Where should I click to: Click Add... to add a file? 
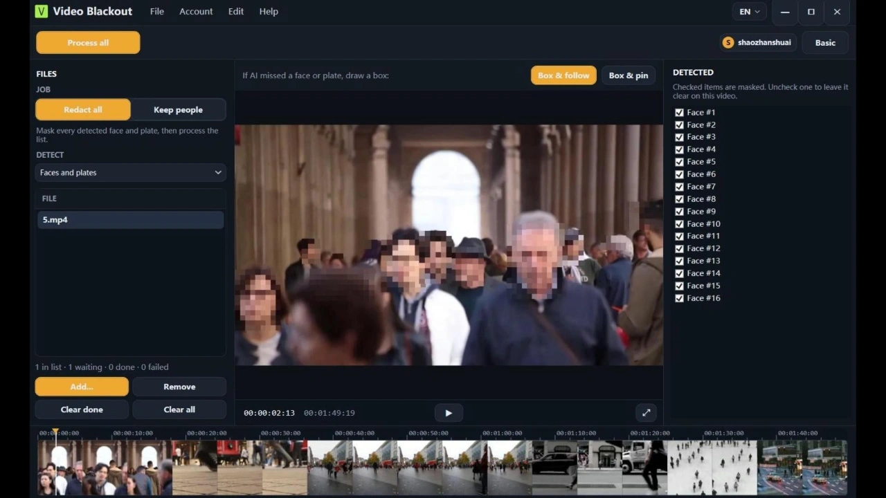coord(82,387)
